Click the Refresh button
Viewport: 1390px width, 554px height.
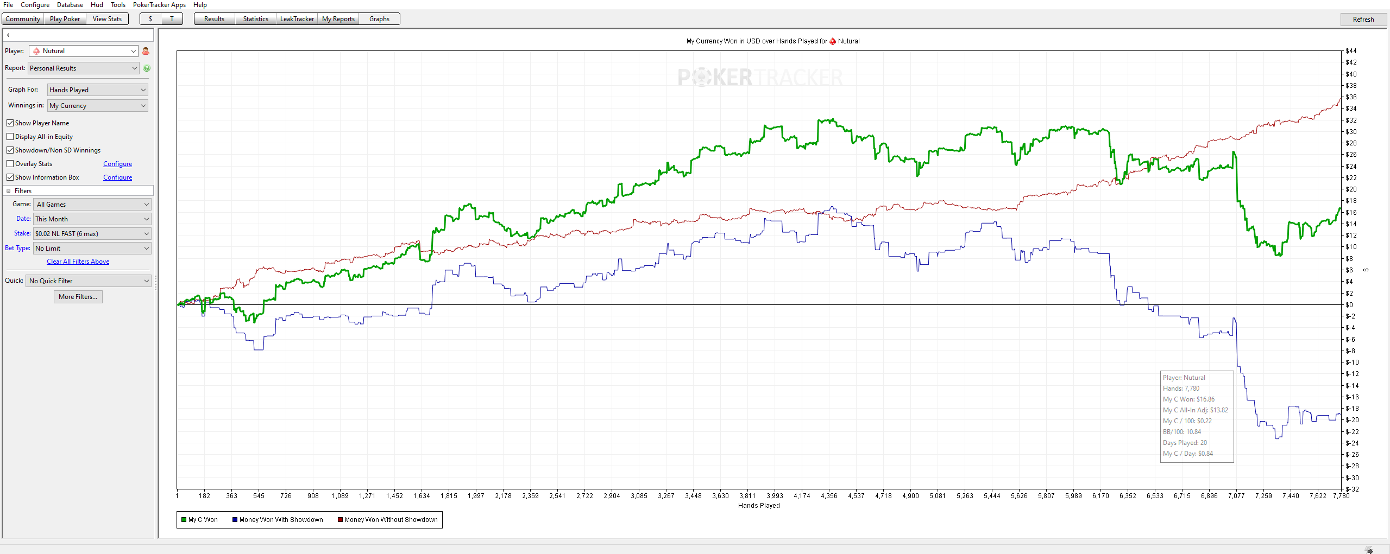point(1363,20)
